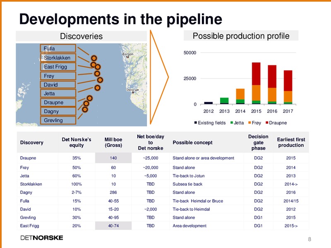Click the ~20,000 net boe/day cell
The height and width of the screenshot is (248, 331).
151,168
